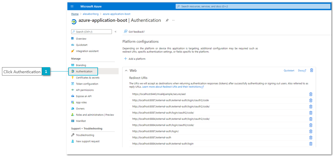The width and height of the screenshot is (334, 157).
Task: Select the localhost:8087/external-auth/login/oauth2/code/ URI text
Action: (x=163, y=112)
